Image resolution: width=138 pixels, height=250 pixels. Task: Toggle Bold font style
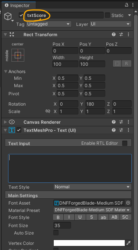[x=58, y=217]
